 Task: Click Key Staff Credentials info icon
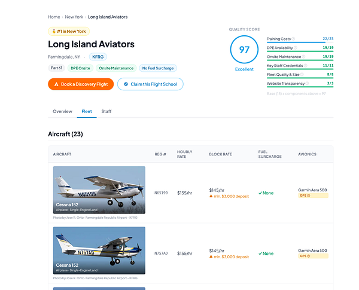[x=305, y=66]
